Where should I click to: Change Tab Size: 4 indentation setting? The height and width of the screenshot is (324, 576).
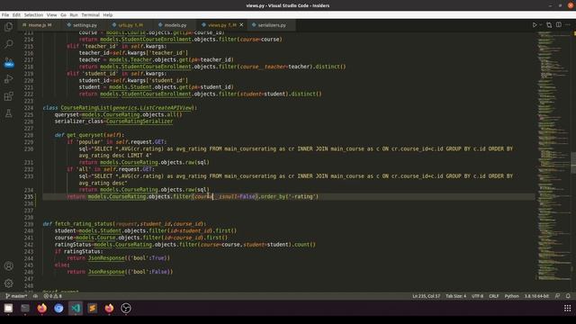pos(456,296)
